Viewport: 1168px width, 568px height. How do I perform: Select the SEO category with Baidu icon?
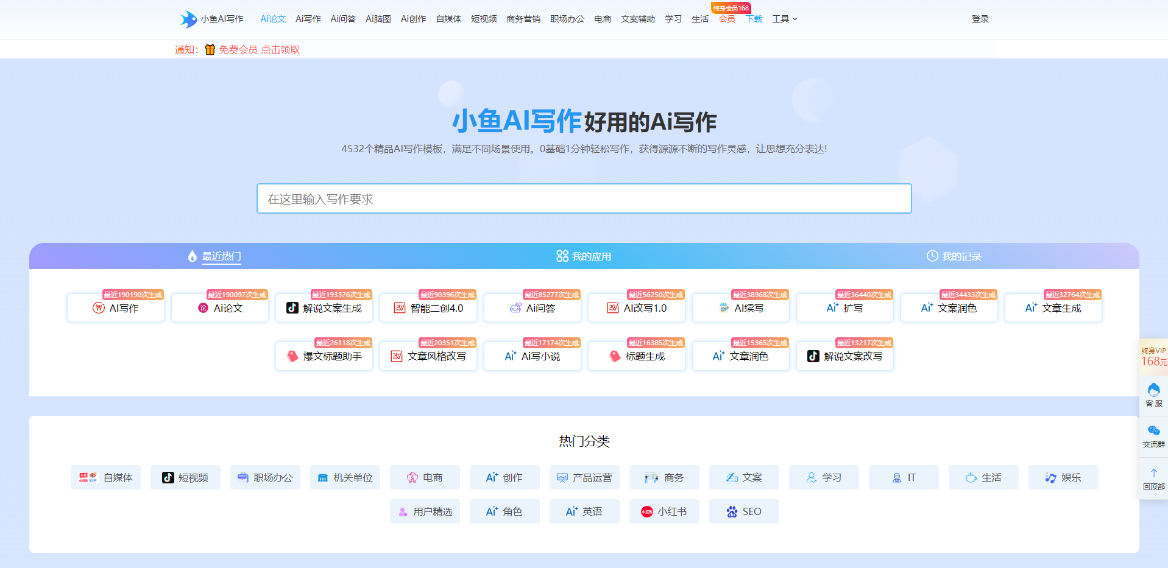coord(744,511)
